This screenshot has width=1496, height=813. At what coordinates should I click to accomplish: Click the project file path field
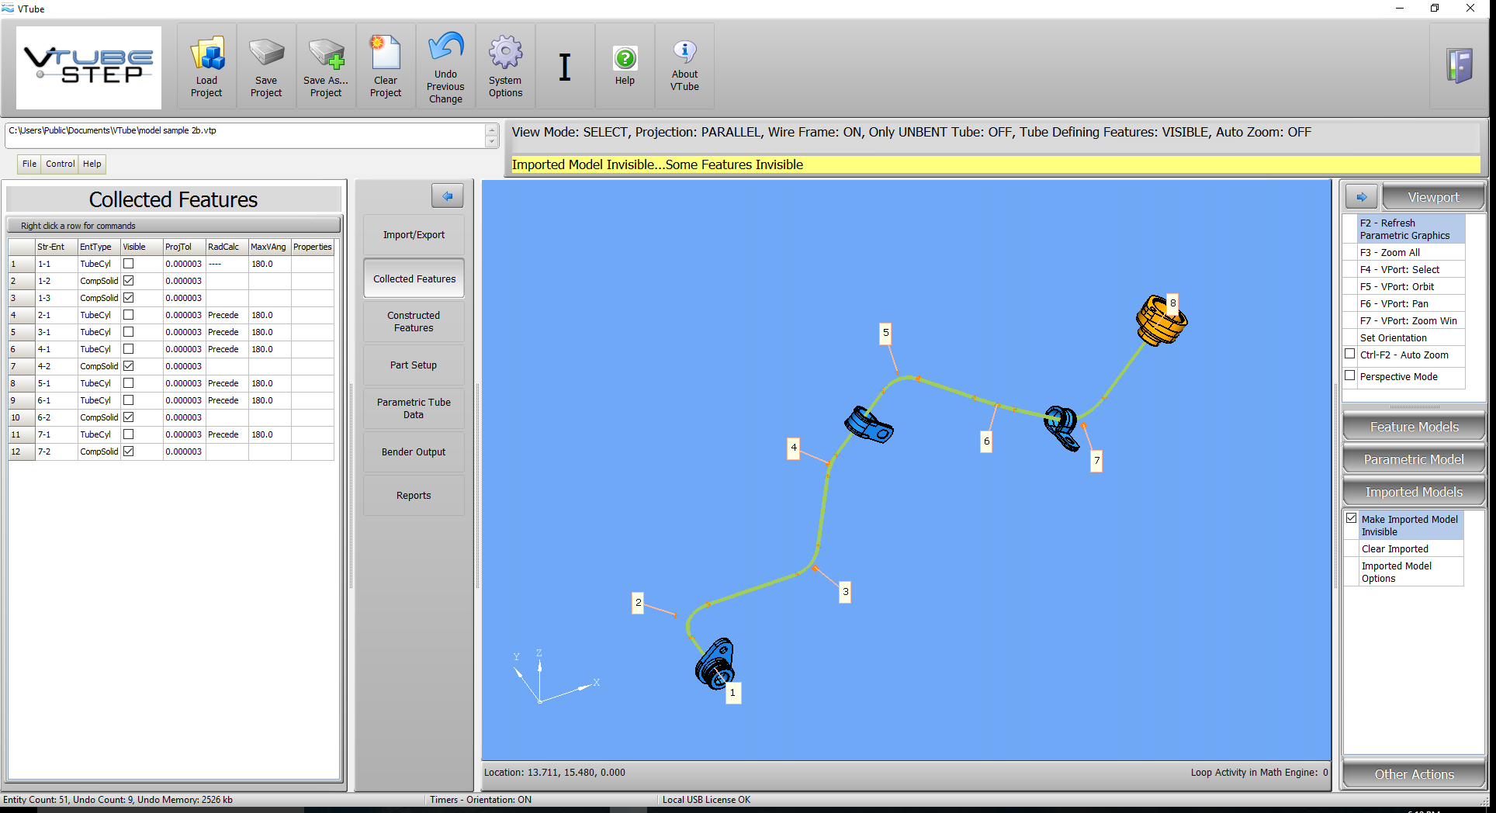(x=245, y=136)
